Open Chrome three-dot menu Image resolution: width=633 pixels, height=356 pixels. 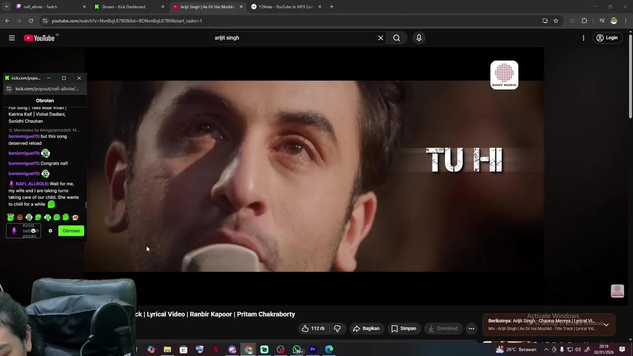(x=626, y=21)
